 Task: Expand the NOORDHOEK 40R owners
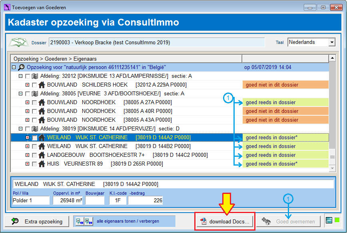pyautogui.click(x=27, y=111)
